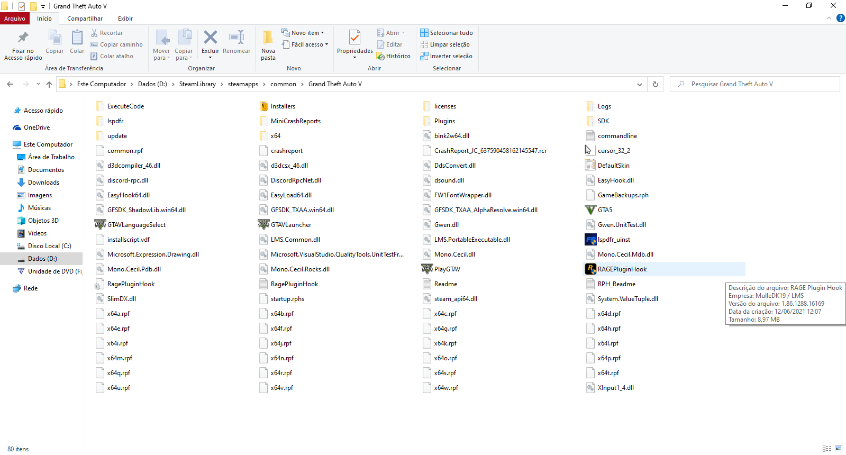Navigate to SteamLibrary in the breadcrumb
846x455 pixels.
tap(197, 84)
